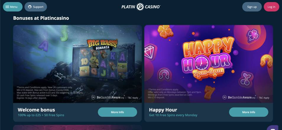This screenshot has height=130, width=282.
Task: Click the cherries icon on Happy Hour banner
Action: [246, 80]
